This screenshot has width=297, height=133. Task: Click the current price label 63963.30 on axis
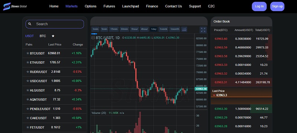201,89
